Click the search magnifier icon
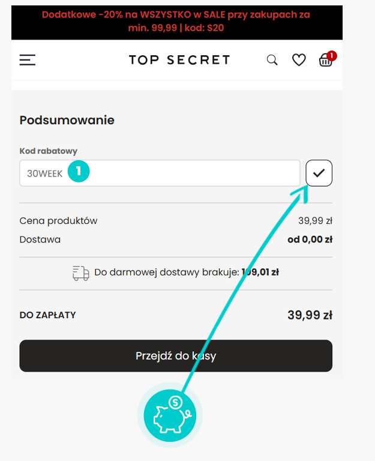The height and width of the screenshot is (461, 375). pos(272,60)
